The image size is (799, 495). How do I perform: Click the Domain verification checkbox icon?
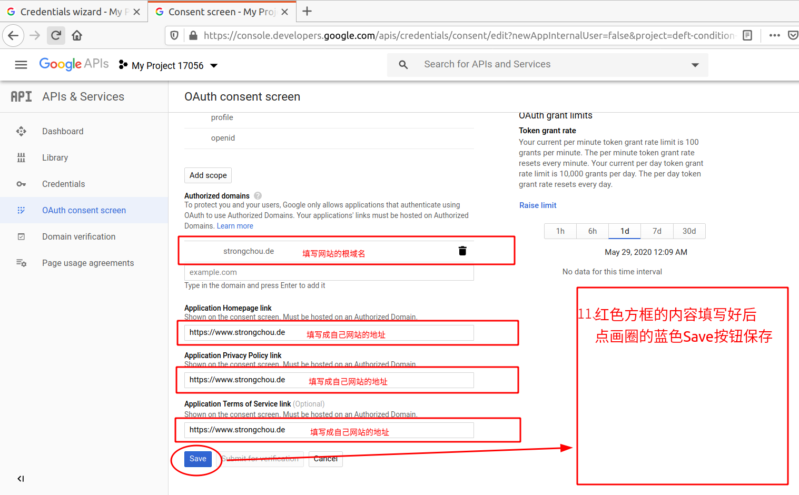point(21,236)
